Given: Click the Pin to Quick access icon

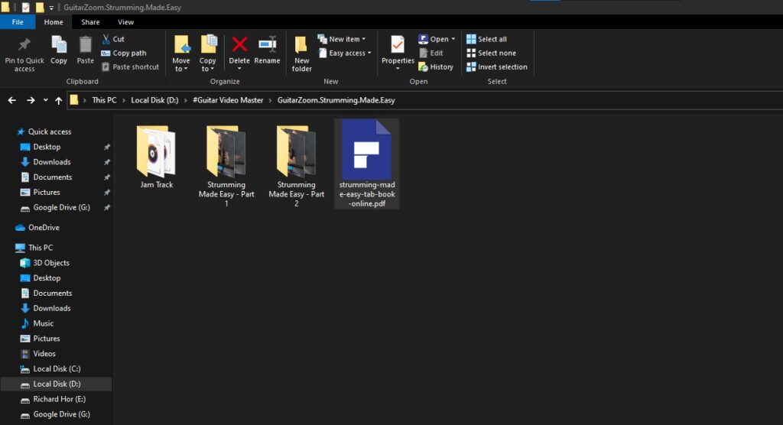Looking at the screenshot, I should point(24,46).
